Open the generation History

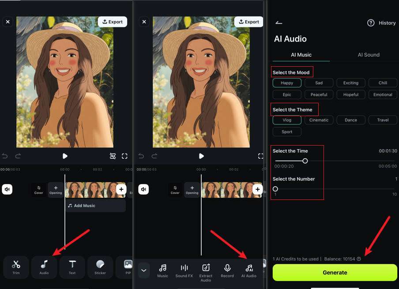(387, 23)
